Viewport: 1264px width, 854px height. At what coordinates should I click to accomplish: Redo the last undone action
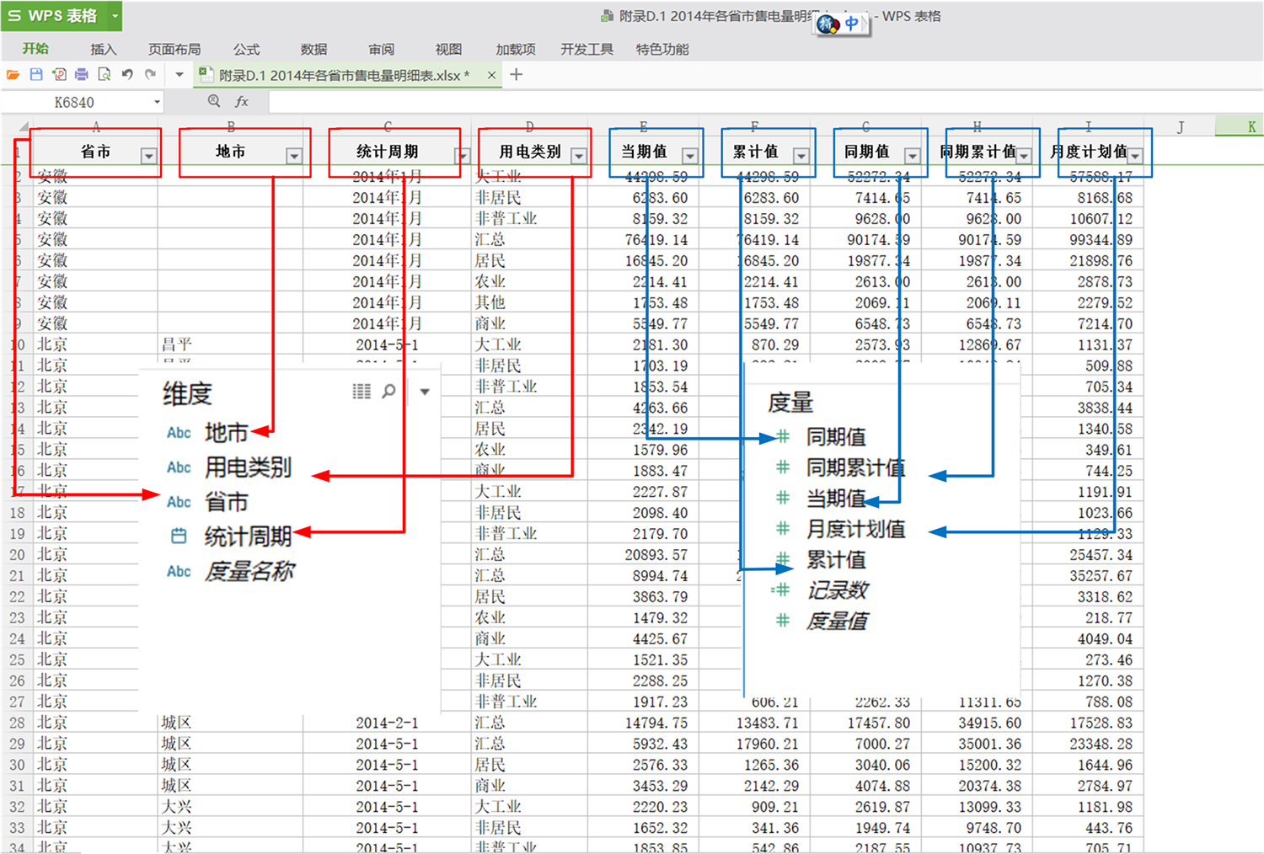[150, 74]
